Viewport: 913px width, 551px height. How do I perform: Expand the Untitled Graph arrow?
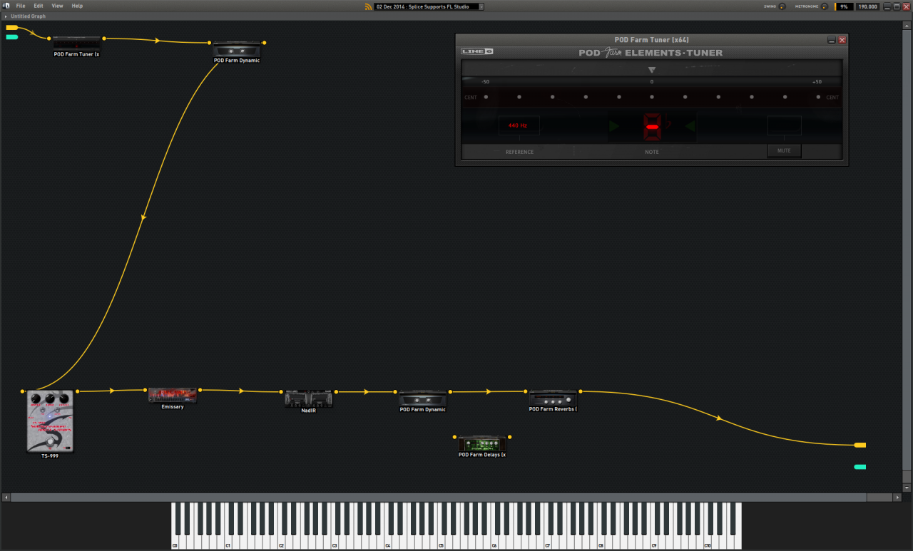coord(6,16)
